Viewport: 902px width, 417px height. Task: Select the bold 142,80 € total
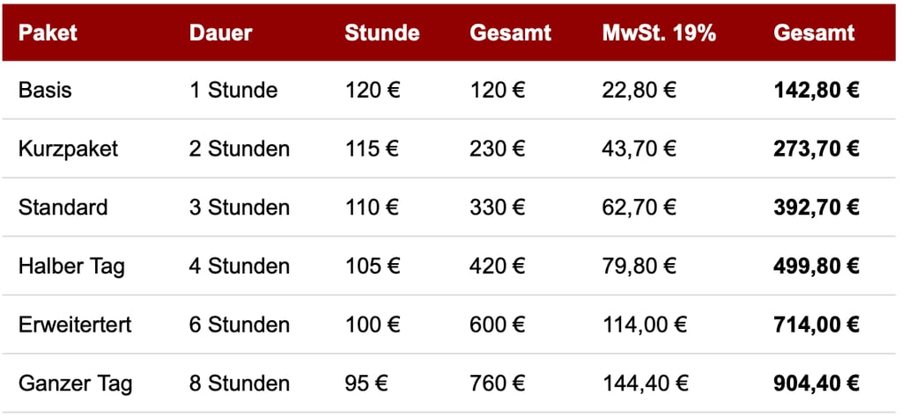[817, 90]
